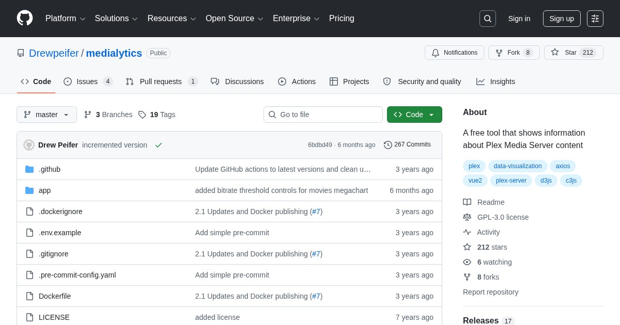Star the medialytics repository
This screenshot has width=620, height=325.
(x=574, y=53)
